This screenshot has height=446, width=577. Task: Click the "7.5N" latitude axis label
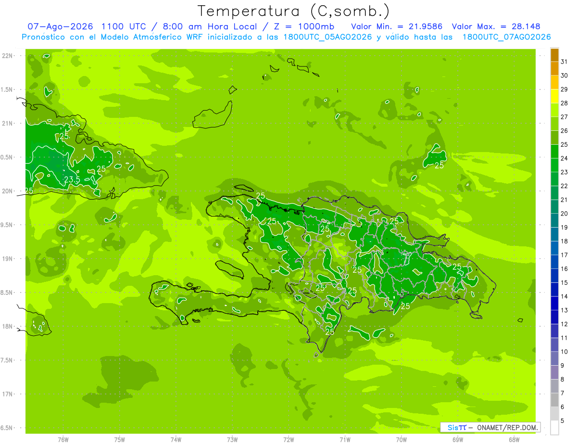7,360
